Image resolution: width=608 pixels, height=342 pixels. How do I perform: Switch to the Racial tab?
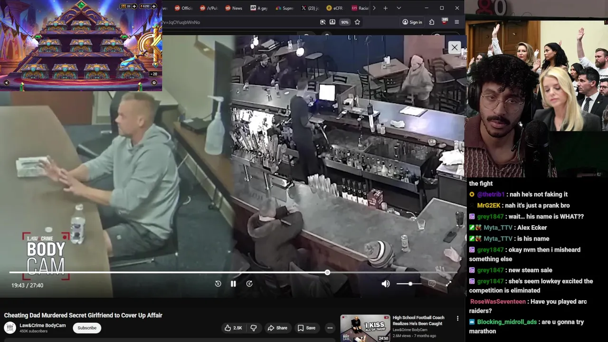click(360, 8)
